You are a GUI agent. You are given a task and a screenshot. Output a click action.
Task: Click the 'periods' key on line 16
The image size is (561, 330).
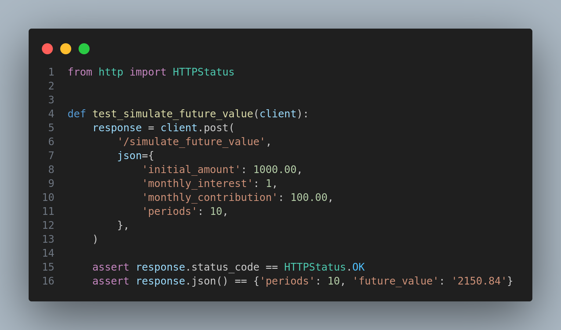[287, 281]
